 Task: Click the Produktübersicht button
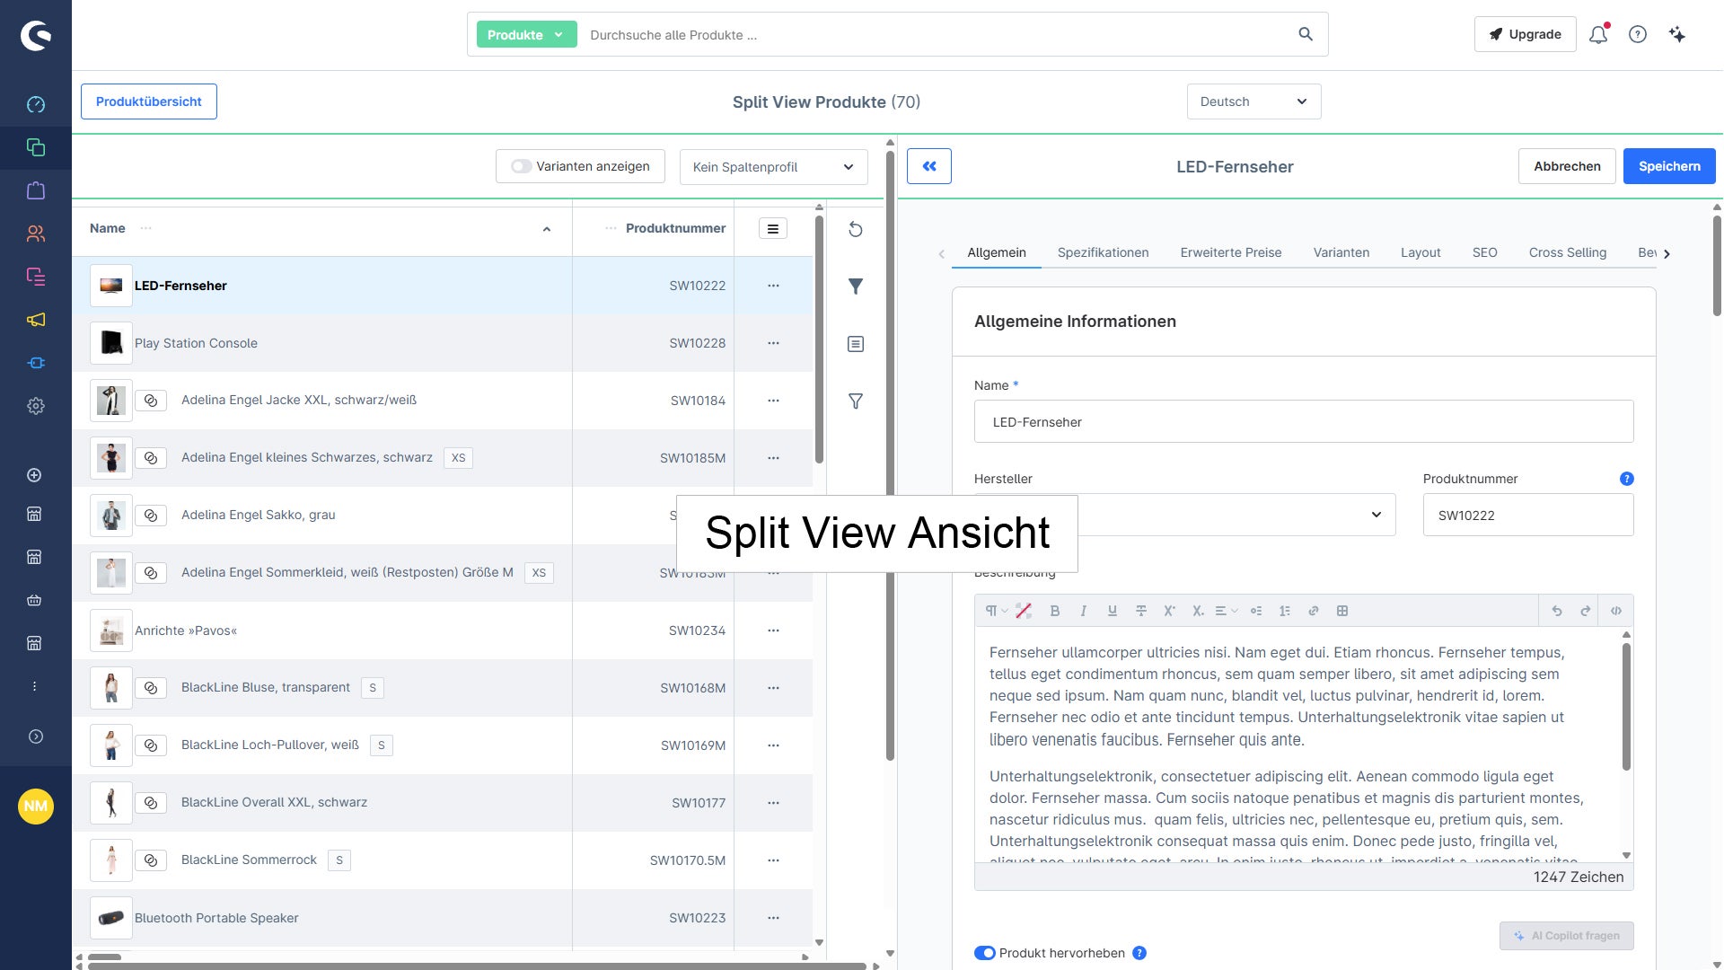[149, 101]
